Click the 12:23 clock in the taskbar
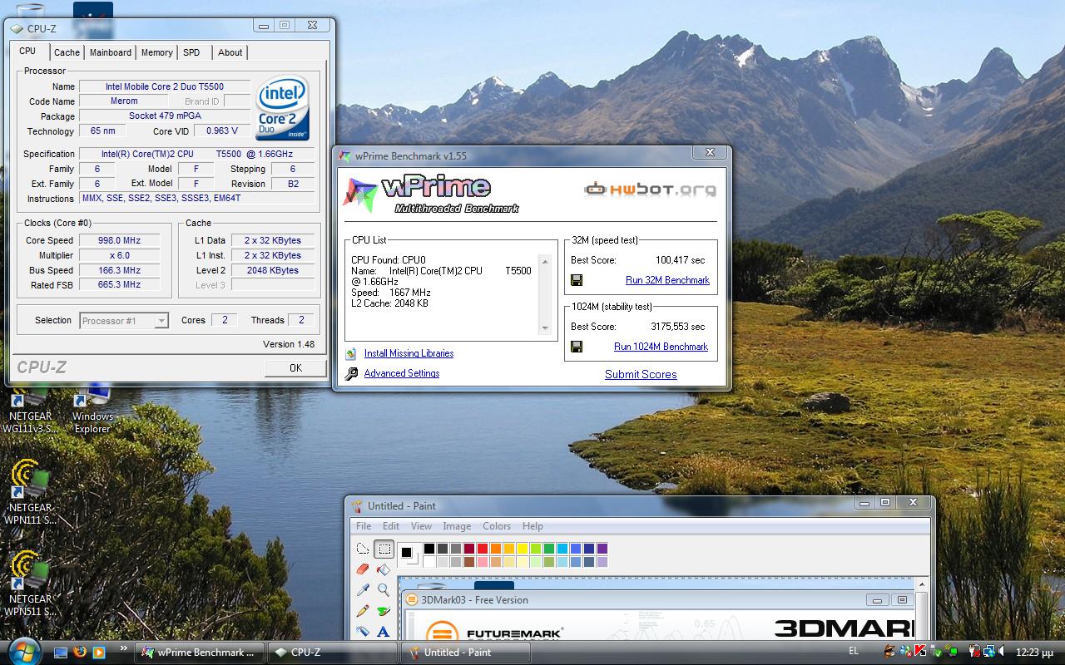This screenshot has width=1065, height=665. pyautogui.click(x=1035, y=653)
